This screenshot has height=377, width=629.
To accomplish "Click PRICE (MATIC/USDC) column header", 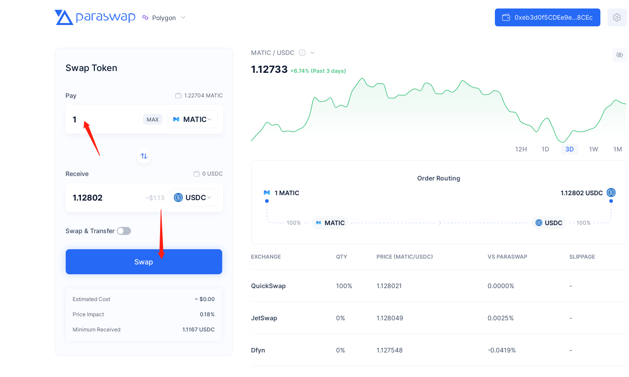I will tap(405, 257).
